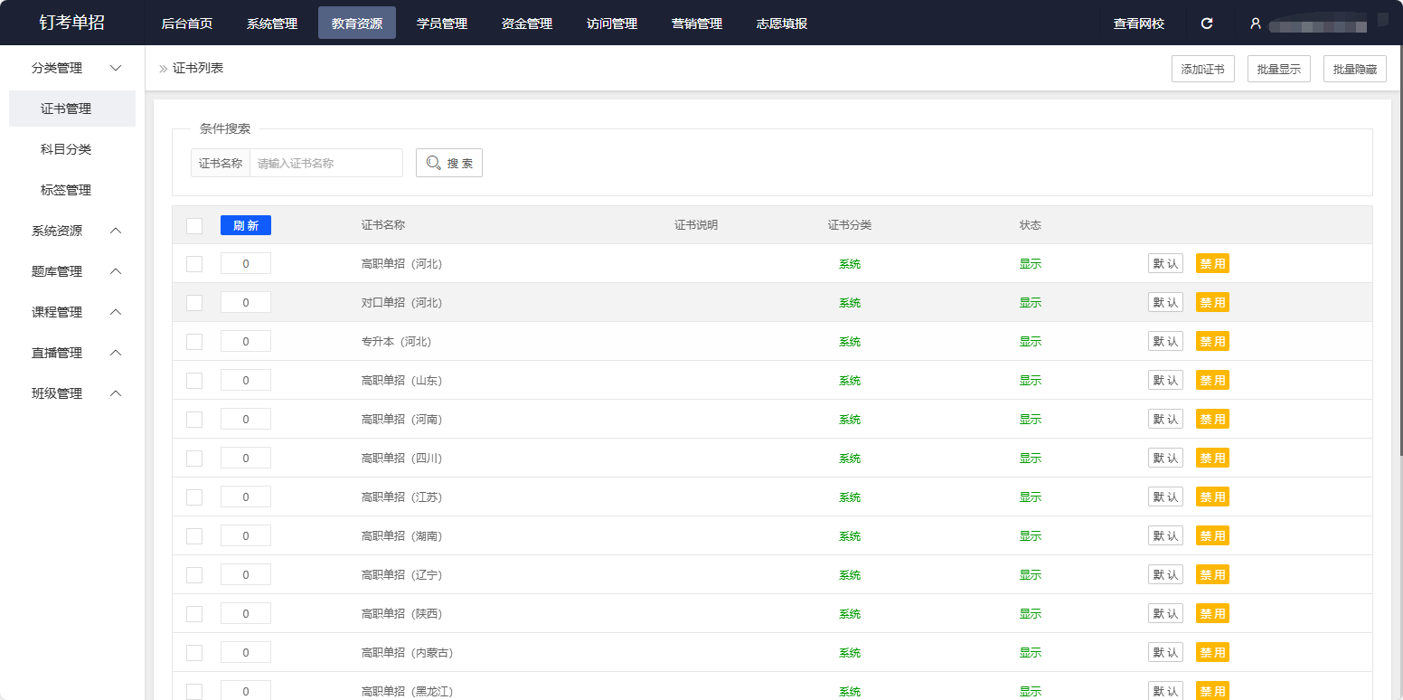Open the 后台首页 top menu
Screen dimensions: 1403x700
(187, 24)
